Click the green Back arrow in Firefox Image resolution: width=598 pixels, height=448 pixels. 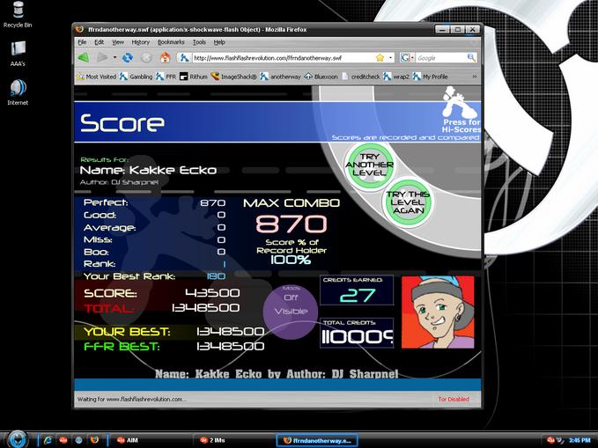(84, 57)
